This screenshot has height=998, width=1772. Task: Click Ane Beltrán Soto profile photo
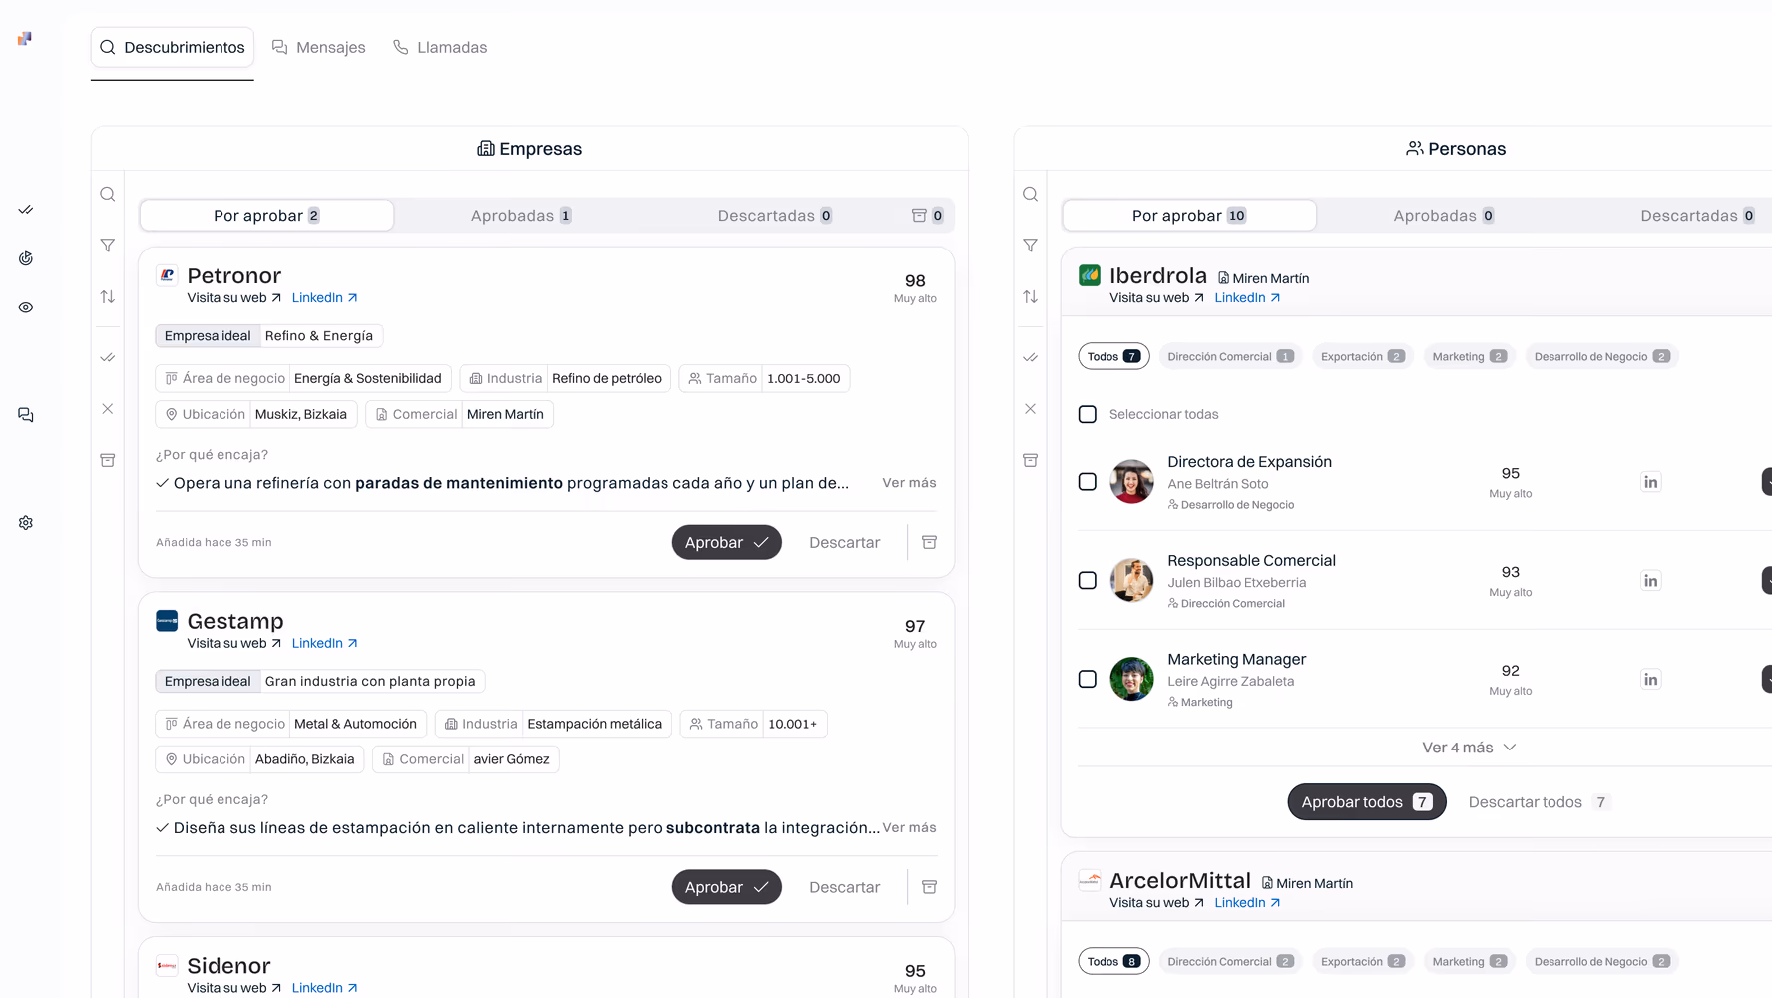pos(1131,482)
